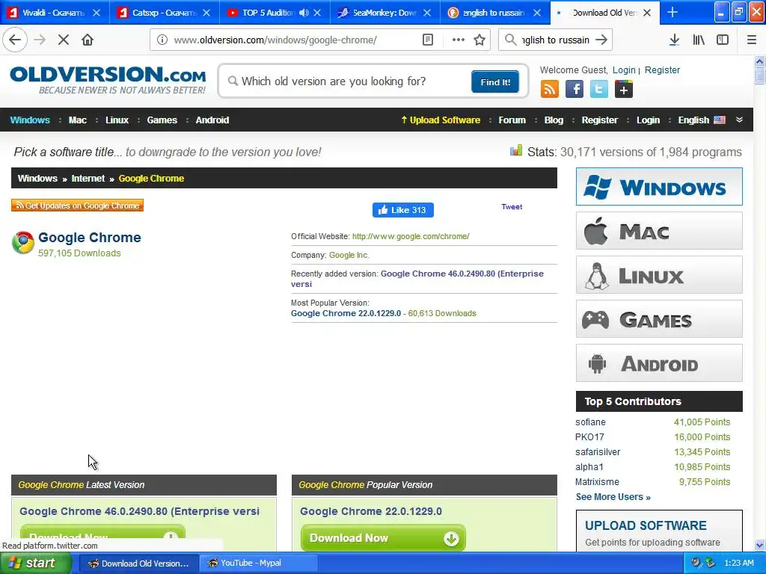This screenshot has width=766, height=574.
Task: Open the browser home page icon
Action: pos(88,40)
